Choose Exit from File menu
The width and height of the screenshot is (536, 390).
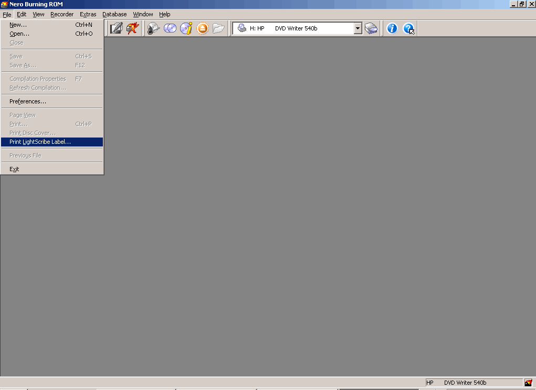[52, 169]
